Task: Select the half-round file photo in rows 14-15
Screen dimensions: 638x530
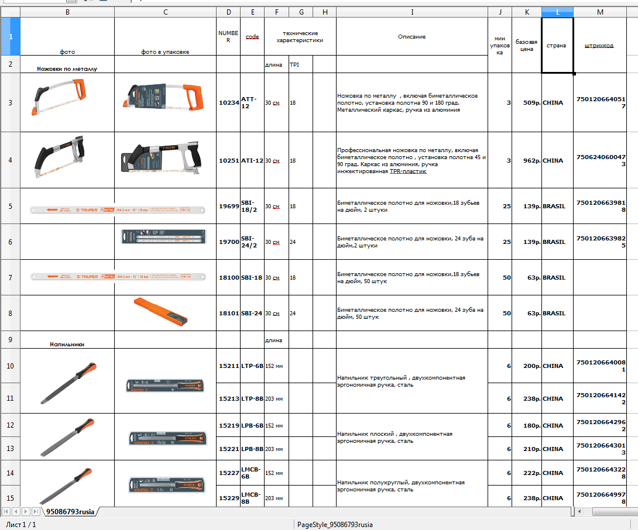Action: pos(66,486)
